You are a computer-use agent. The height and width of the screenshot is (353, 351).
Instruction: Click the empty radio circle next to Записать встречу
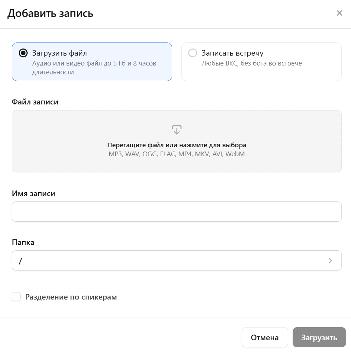coord(192,53)
